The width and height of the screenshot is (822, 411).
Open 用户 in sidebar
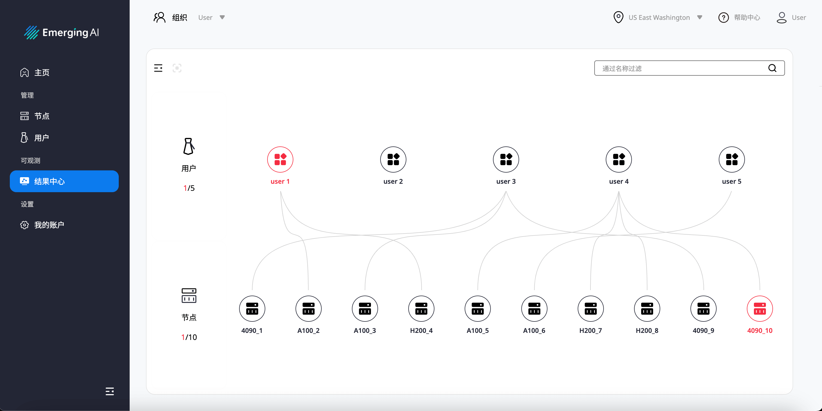(x=64, y=138)
